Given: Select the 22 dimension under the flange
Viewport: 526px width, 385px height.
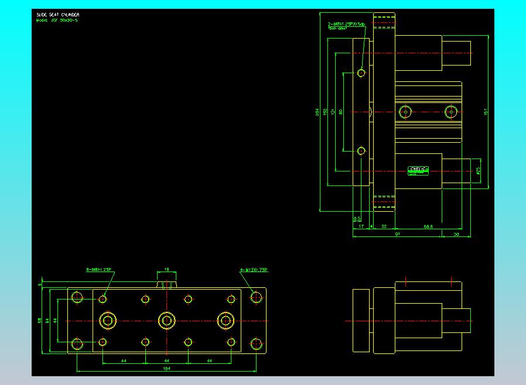Looking at the screenshot, I should click(384, 226).
